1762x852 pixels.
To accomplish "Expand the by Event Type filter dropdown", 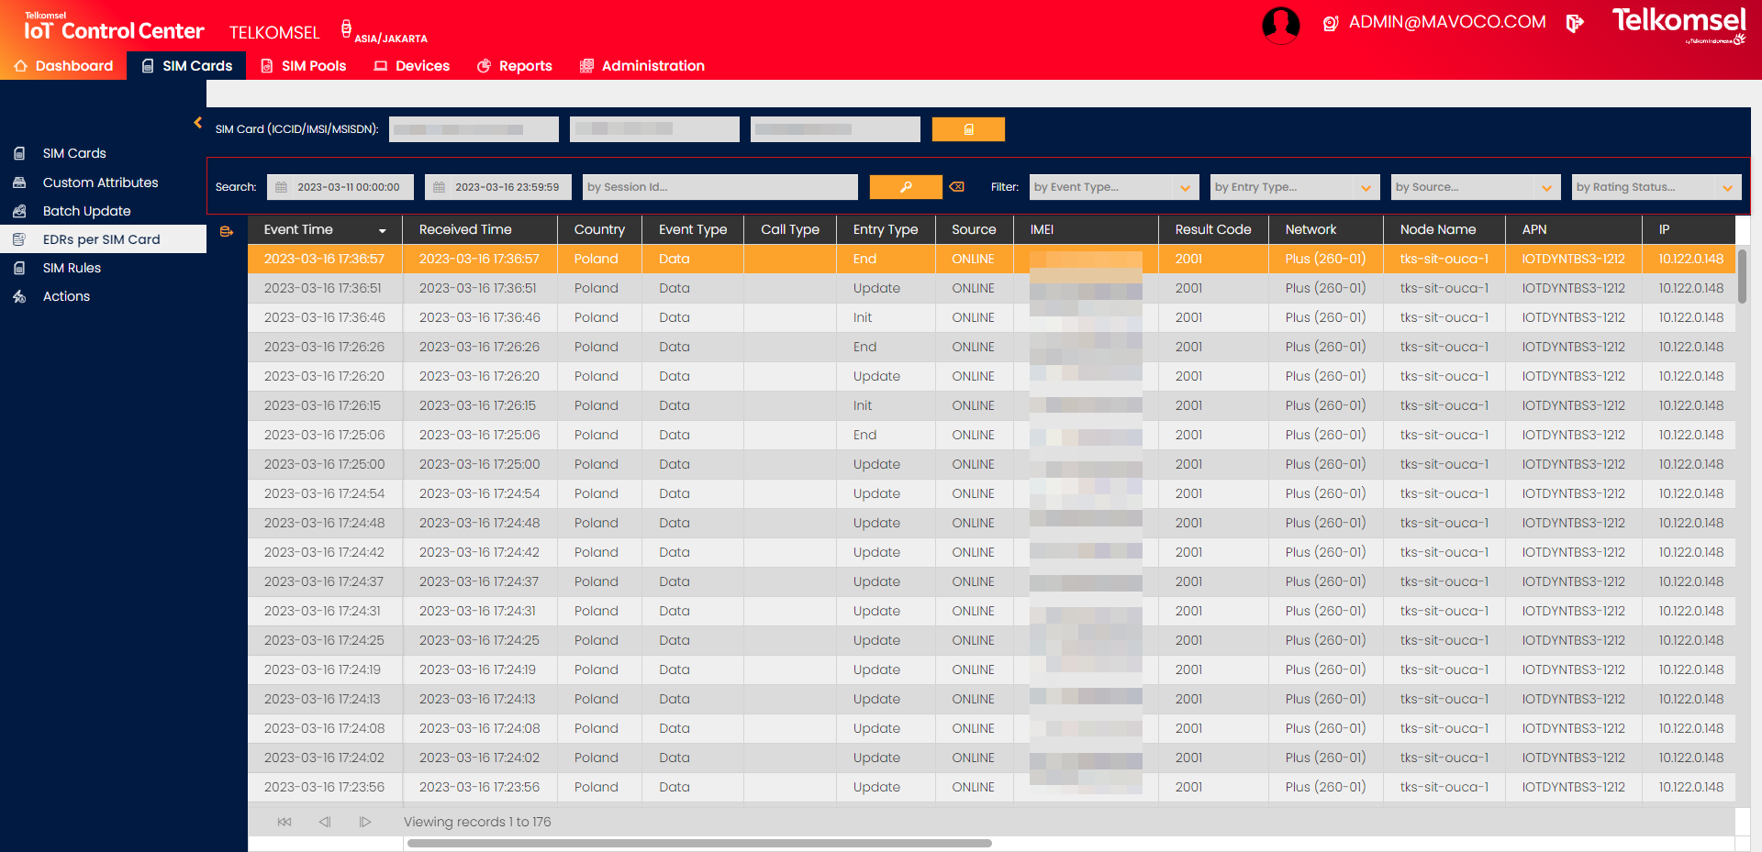I will click(1185, 188).
